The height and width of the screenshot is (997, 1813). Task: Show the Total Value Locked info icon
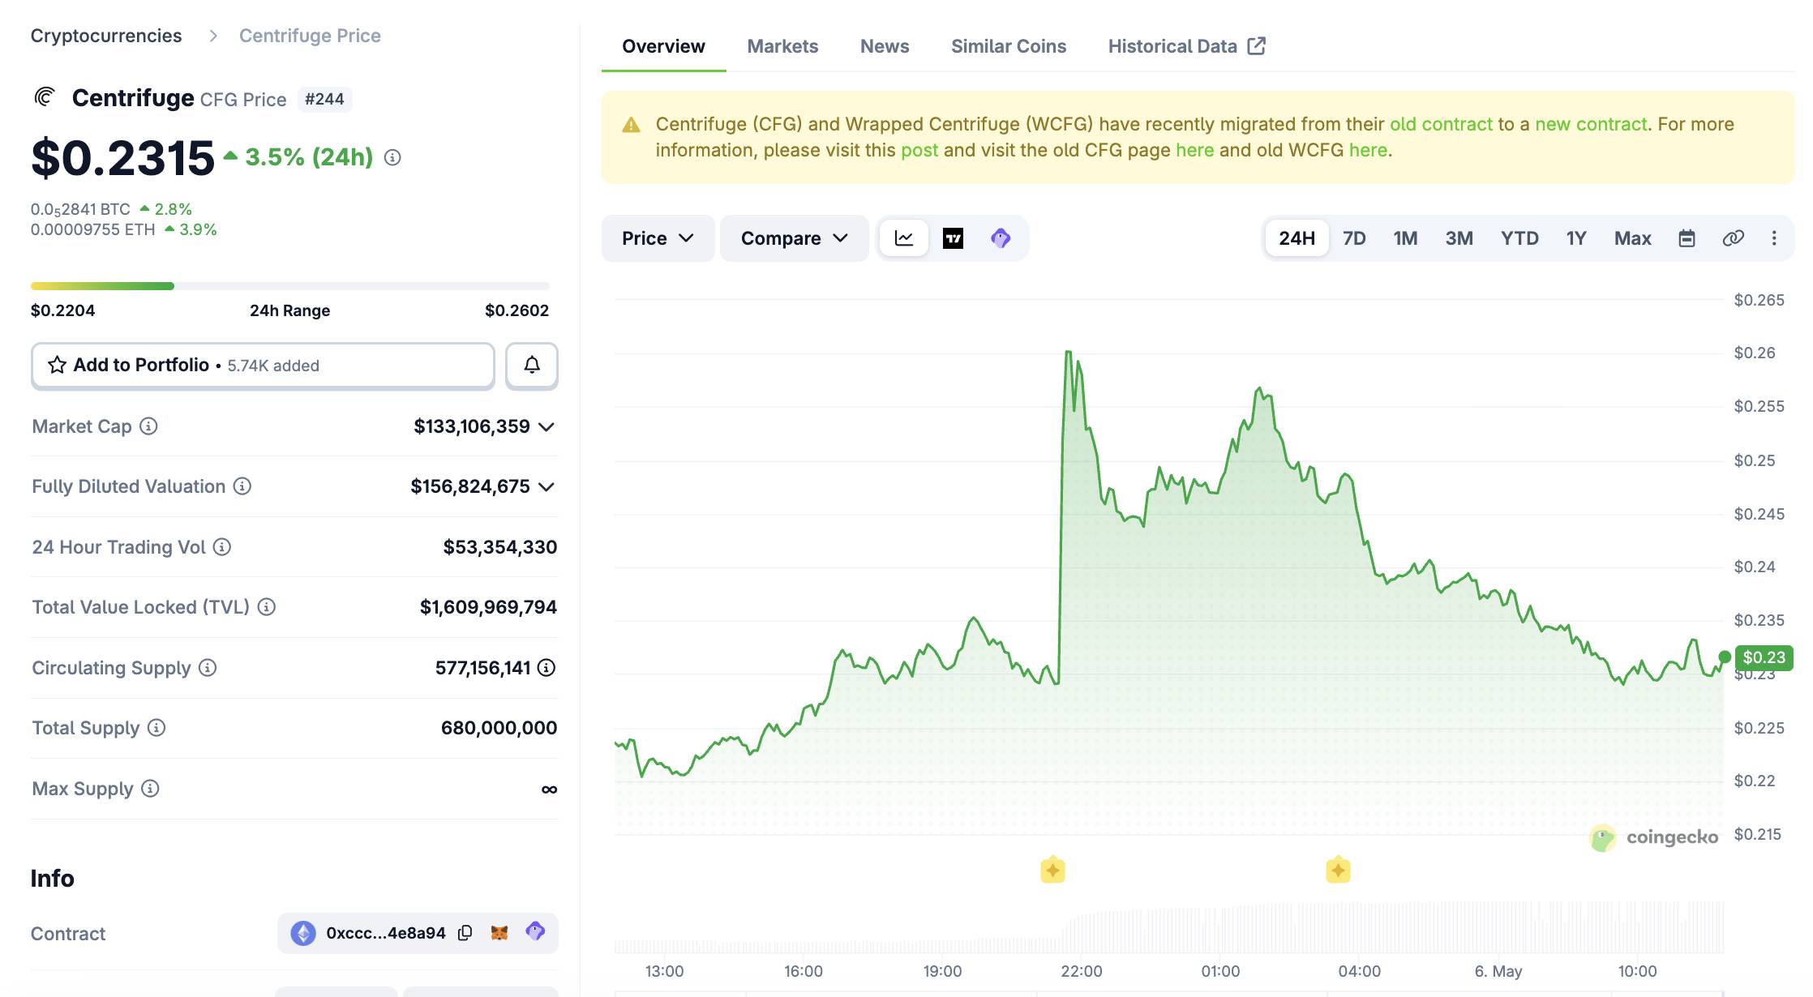coord(267,607)
